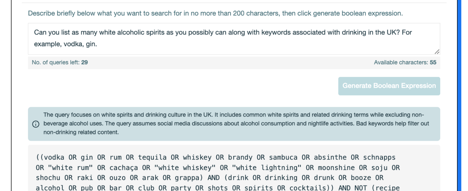
Task: Click the term "absinthe" in the boolean expression
Action: tap(330, 158)
